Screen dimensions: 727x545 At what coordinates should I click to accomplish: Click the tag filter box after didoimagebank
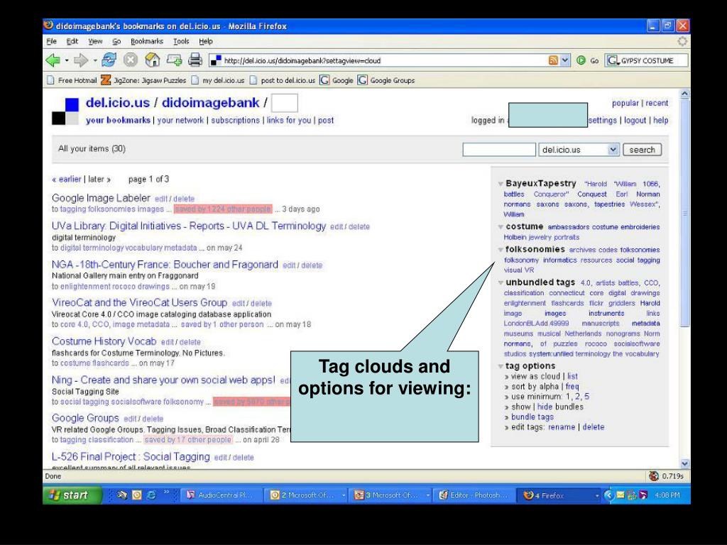tap(284, 103)
